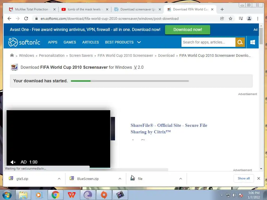
Task: Open the GAMES menu
Action: pos(70,42)
